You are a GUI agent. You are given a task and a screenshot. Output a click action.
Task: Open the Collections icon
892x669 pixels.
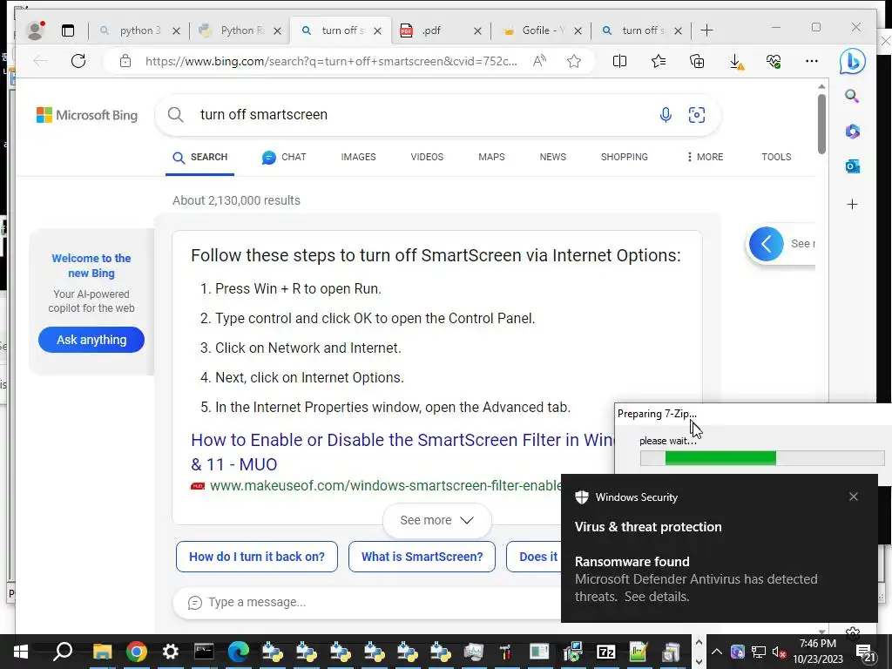697,61
